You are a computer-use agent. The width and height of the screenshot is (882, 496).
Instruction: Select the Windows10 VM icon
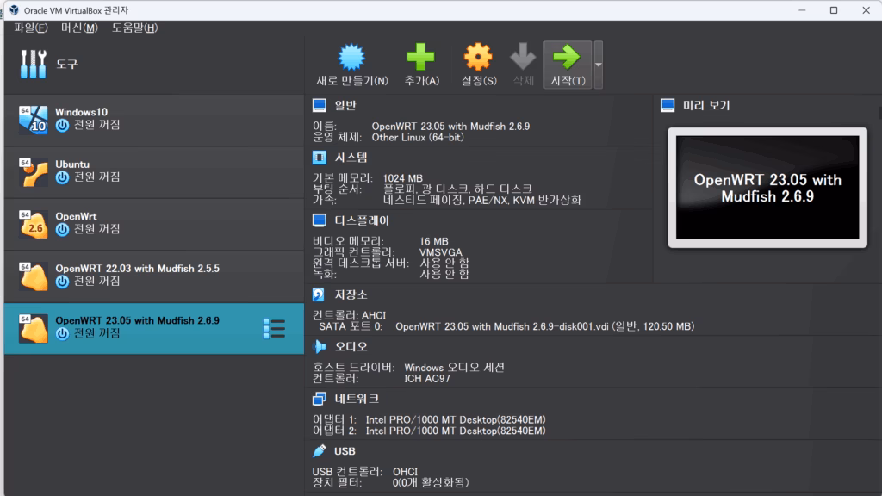tap(33, 119)
